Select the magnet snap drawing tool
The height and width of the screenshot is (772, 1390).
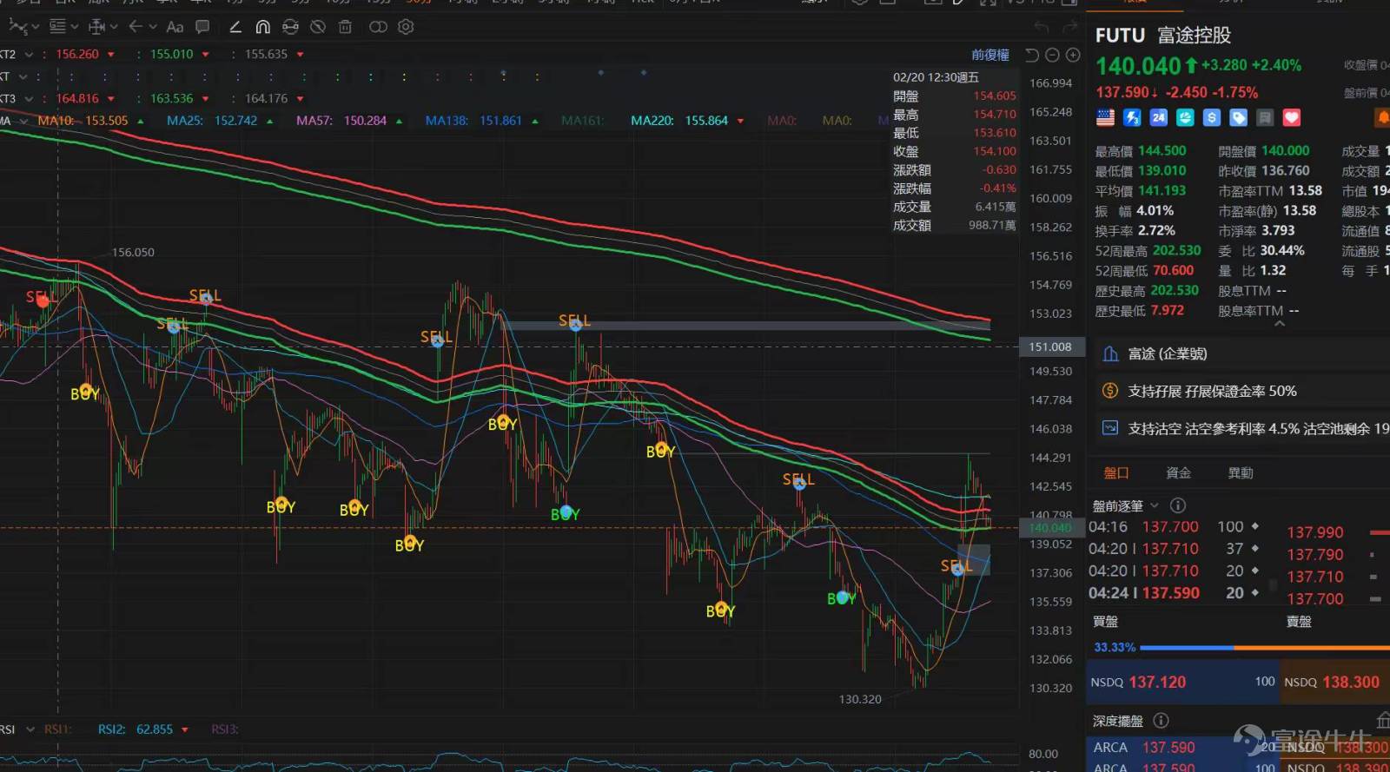pyautogui.click(x=262, y=27)
